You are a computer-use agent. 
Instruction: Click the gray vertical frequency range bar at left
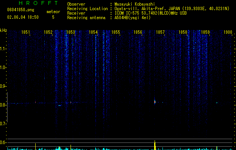coord(7,107)
